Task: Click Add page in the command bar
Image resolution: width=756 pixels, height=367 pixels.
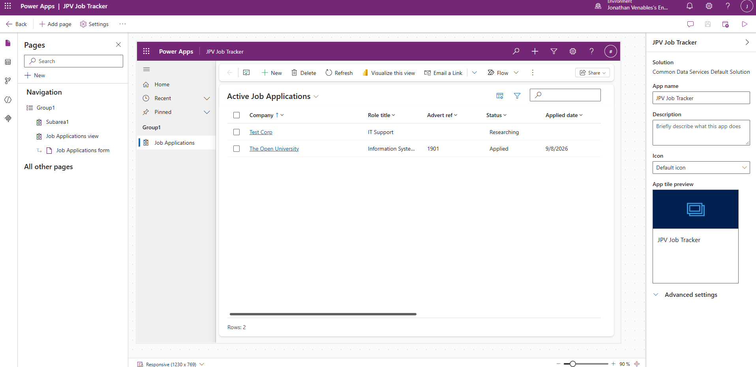Action: (x=55, y=24)
